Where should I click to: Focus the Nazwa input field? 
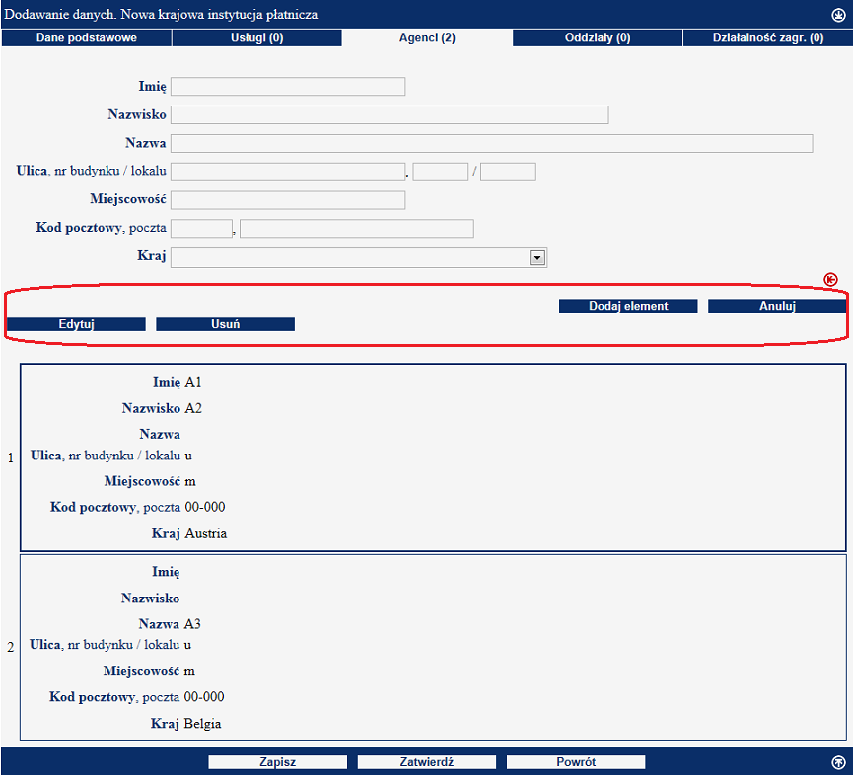[491, 144]
